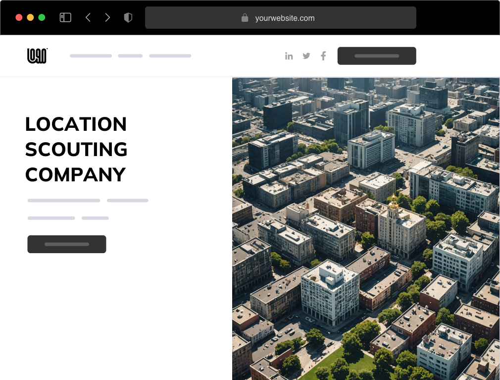
Task: Open the Facebook icon link
Action: click(323, 56)
